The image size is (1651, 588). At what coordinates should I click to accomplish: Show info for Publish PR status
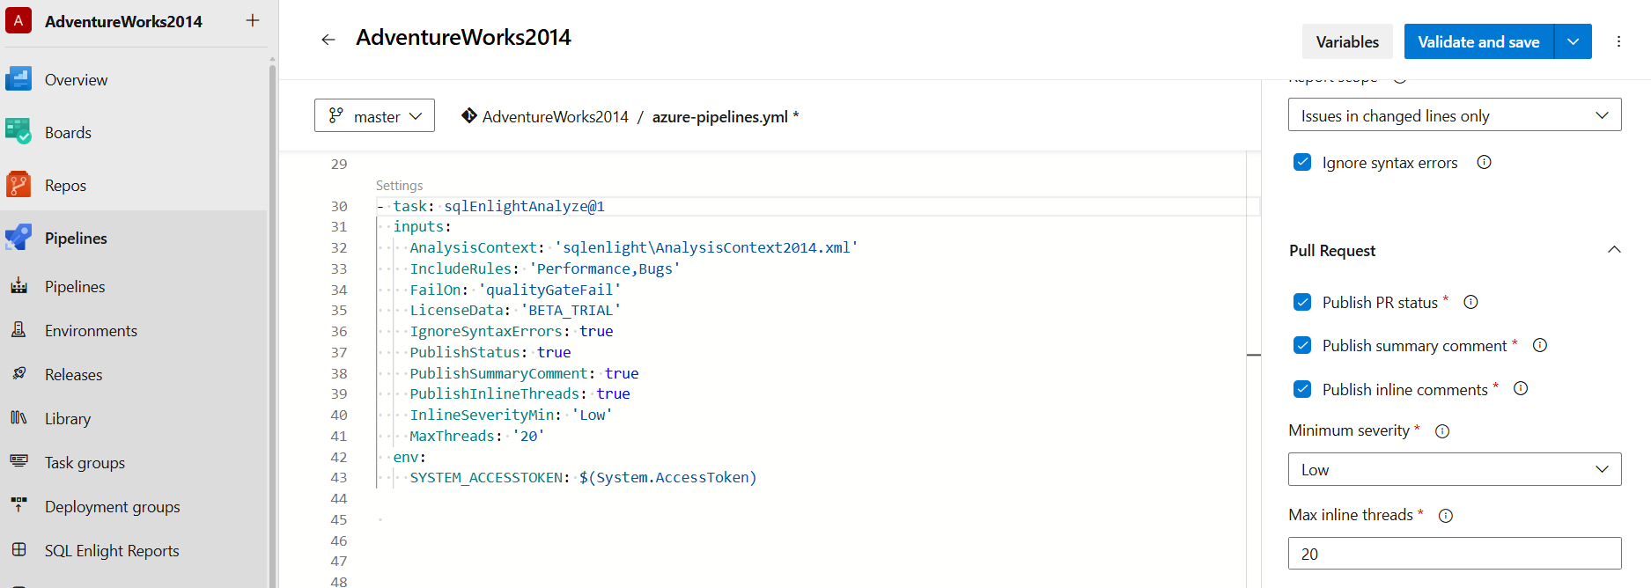1470,302
